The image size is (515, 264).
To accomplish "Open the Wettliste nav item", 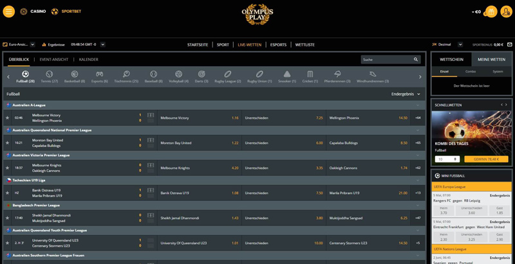I will coord(304,45).
